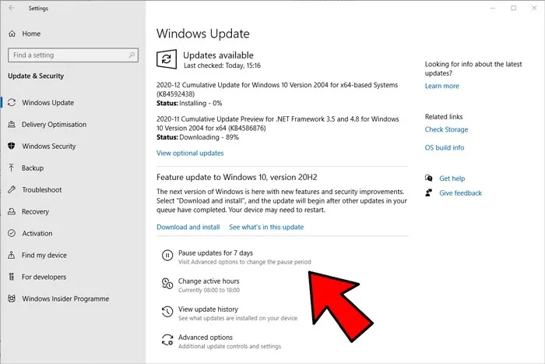
Task: Click the Get help icon
Action: coord(429,178)
